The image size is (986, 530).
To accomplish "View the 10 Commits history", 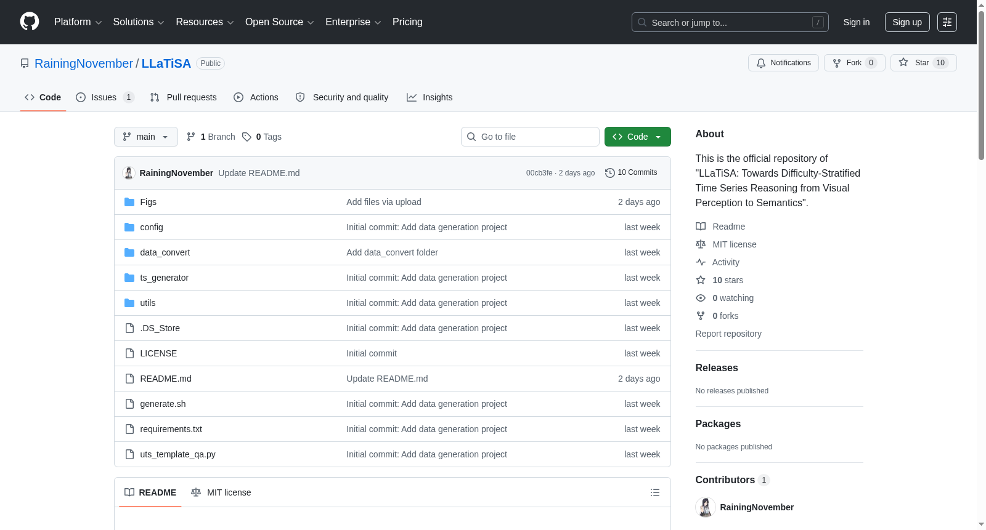I will click(x=631, y=172).
